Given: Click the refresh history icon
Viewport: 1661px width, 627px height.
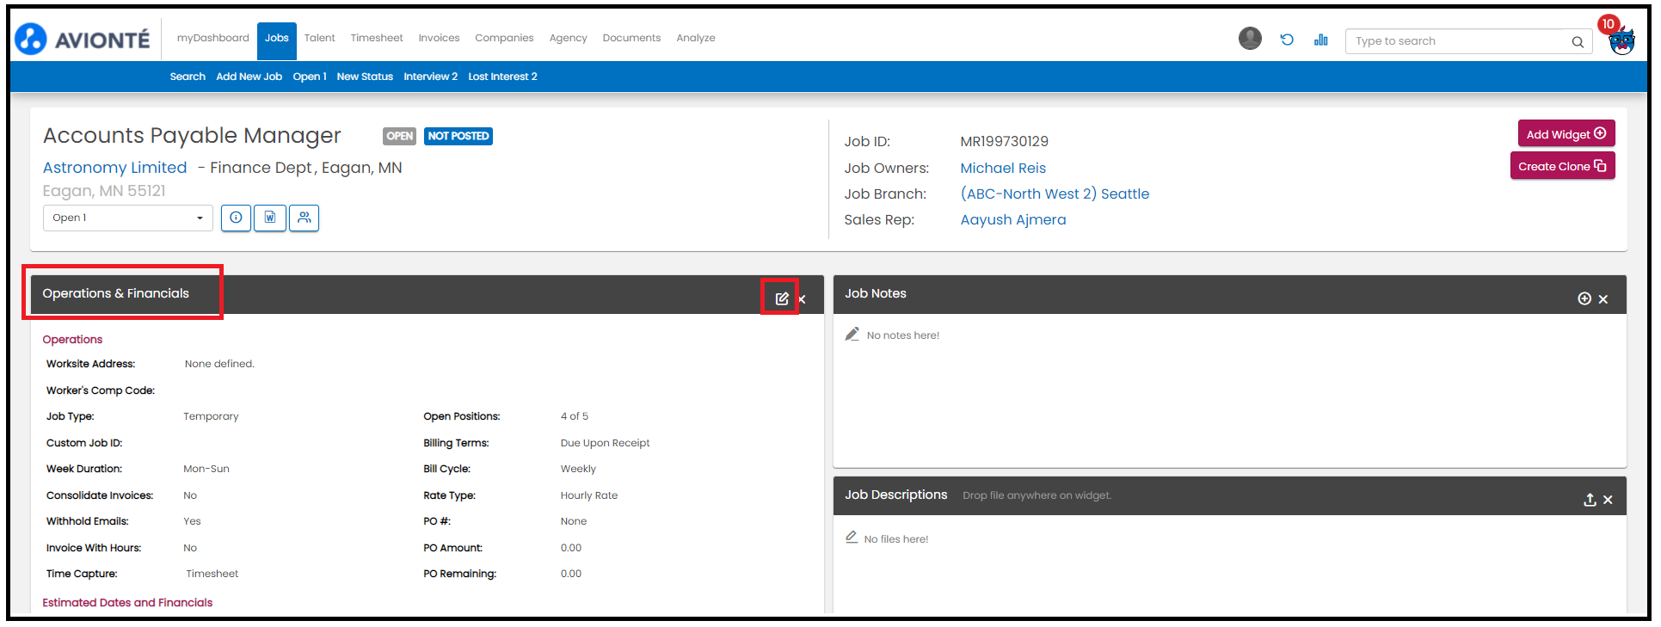Looking at the screenshot, I should coord(1287,40).
